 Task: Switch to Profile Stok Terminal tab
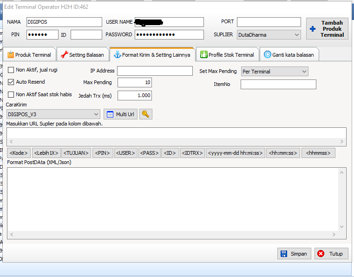[x=227, y=55]
